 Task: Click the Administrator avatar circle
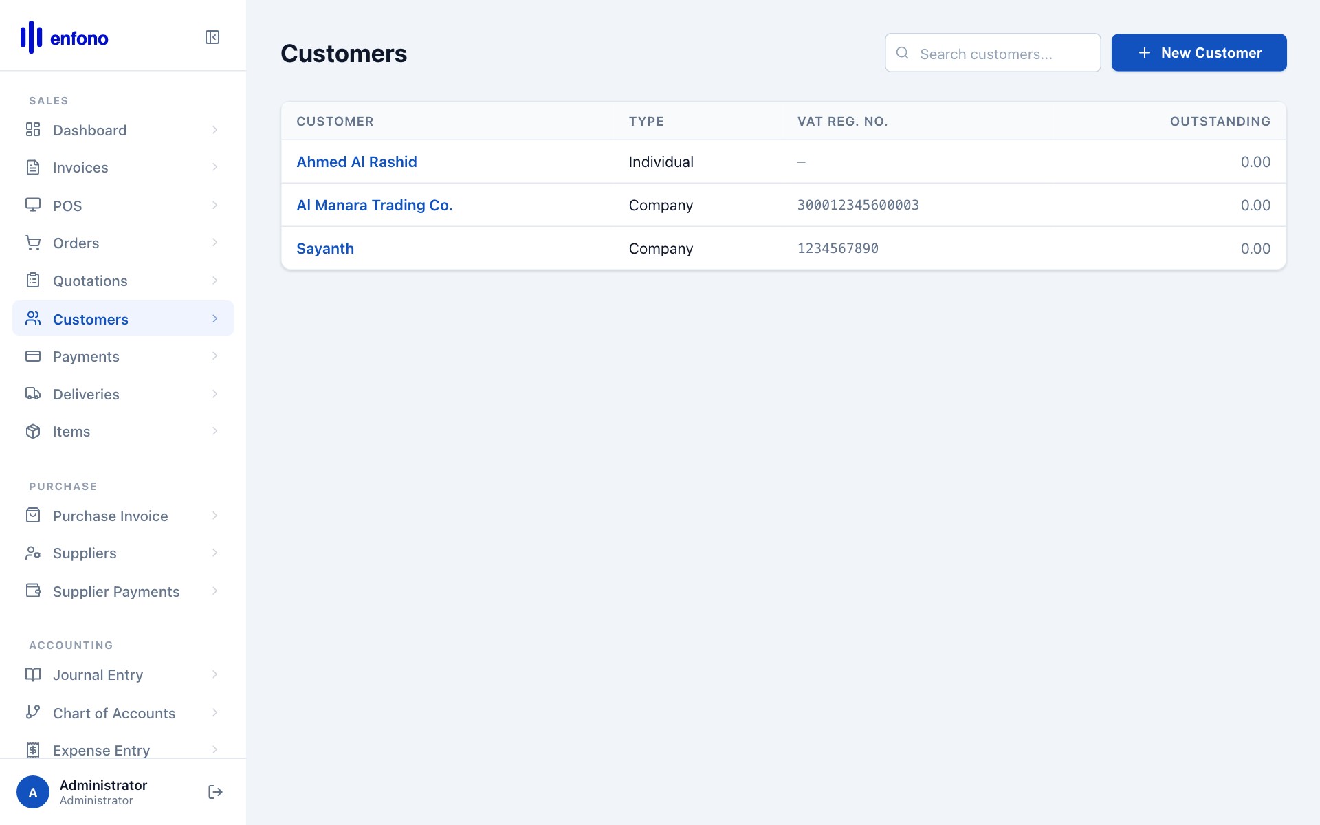[32, 791]
